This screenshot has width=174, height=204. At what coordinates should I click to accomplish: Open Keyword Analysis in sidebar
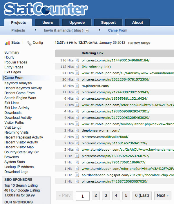click(18, 83)
